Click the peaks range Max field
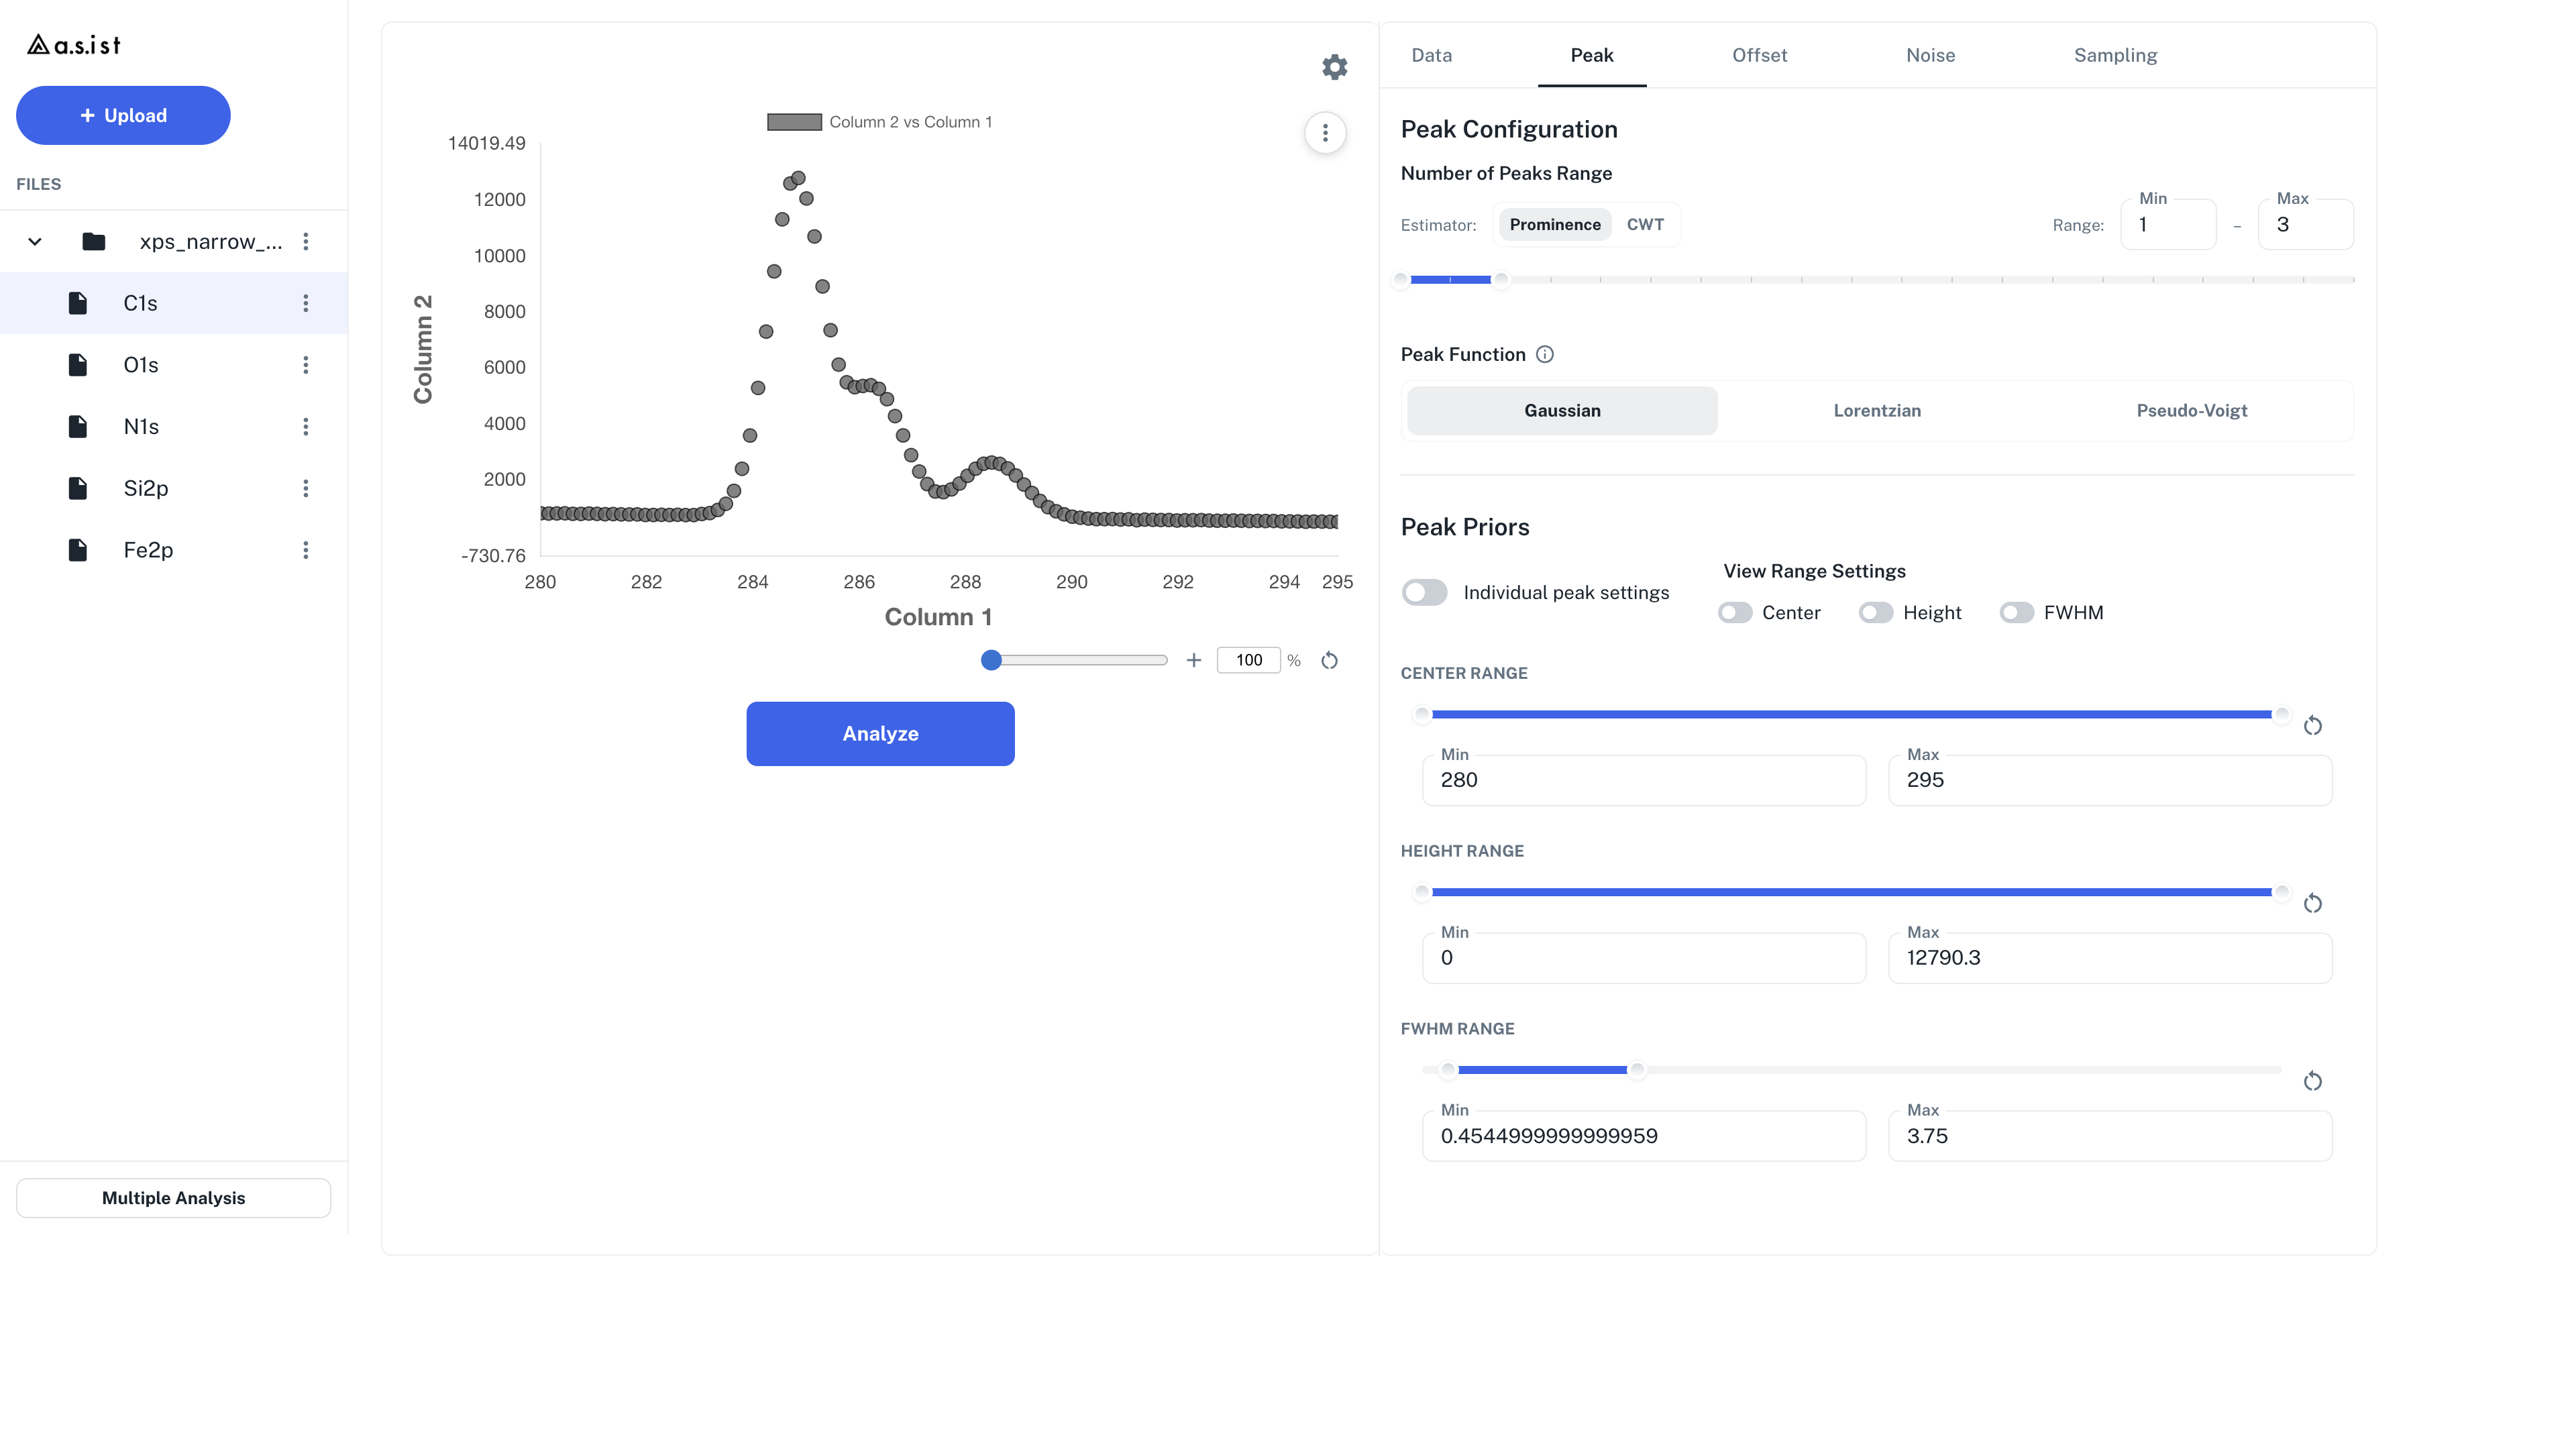2576x1449 pixels. point(2305,224)
